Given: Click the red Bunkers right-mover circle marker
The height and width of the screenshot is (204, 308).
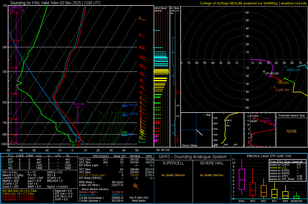Looking at the screenshot, I should [x=275, y=87].
